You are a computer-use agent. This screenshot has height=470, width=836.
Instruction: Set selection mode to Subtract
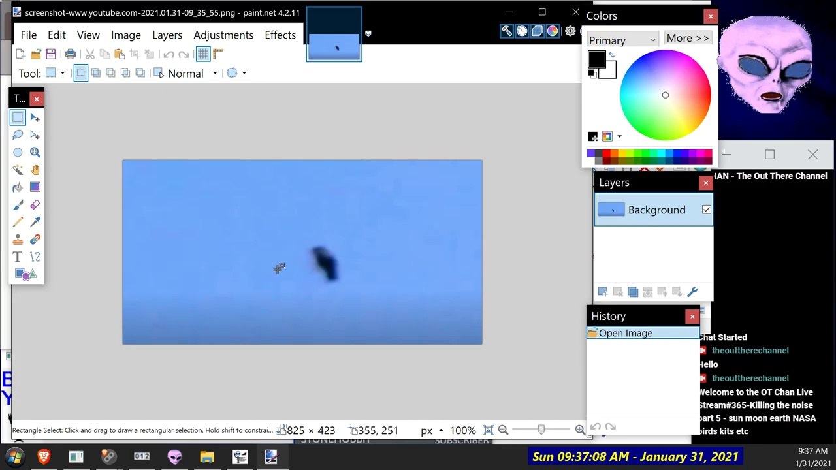tap(110, 73)
